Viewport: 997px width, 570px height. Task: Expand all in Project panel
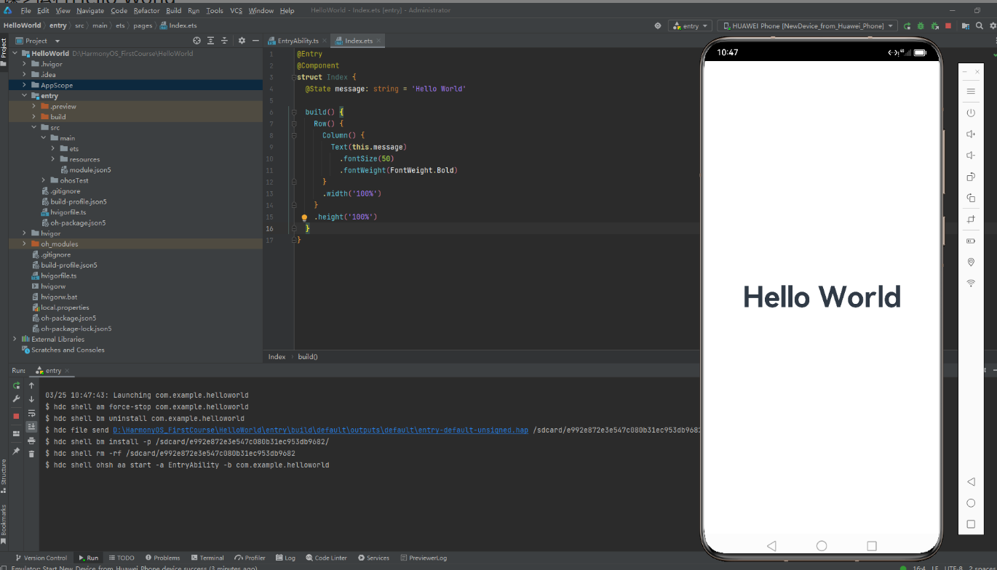click(x=210, y=41)
